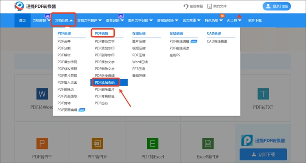Open 在线PS link
306x163 pixels.
point(175,55)
